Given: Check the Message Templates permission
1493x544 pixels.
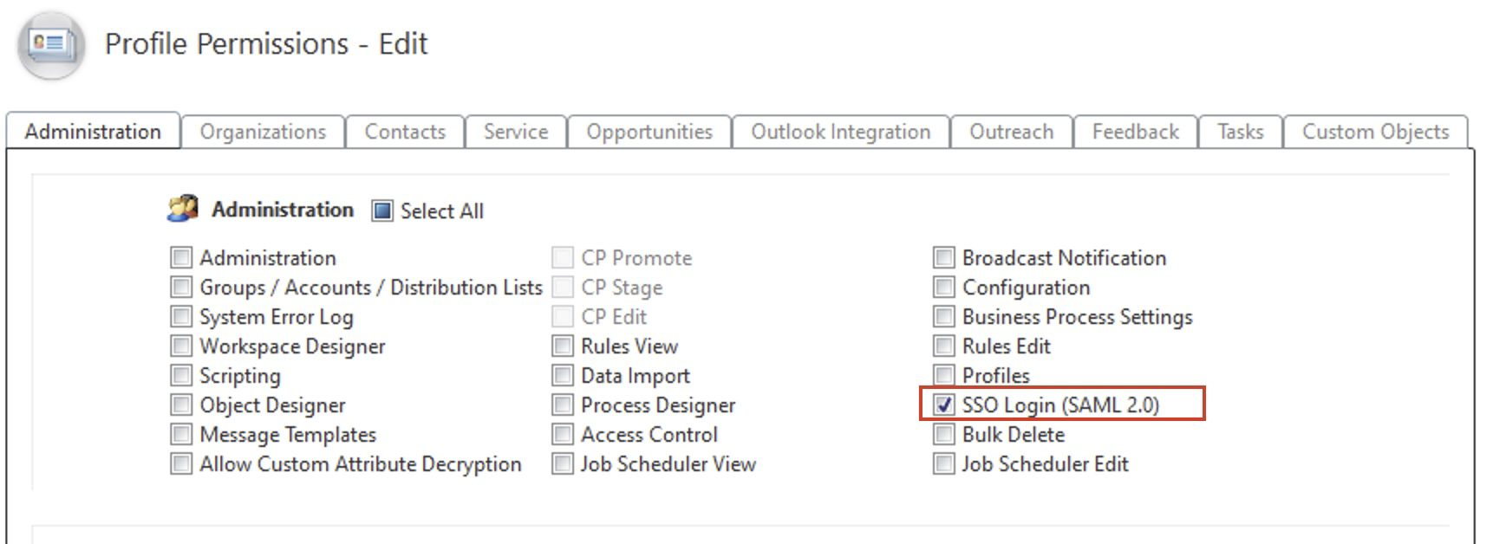Looking at the screenshot, I should pos(180,433).
